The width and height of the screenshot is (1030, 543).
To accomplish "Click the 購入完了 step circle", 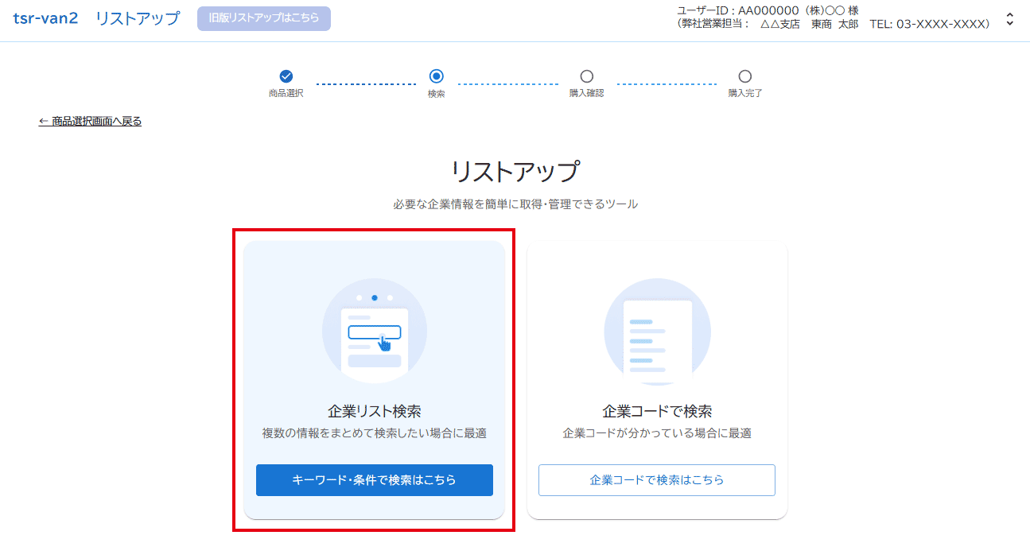I will pos(744,76).
